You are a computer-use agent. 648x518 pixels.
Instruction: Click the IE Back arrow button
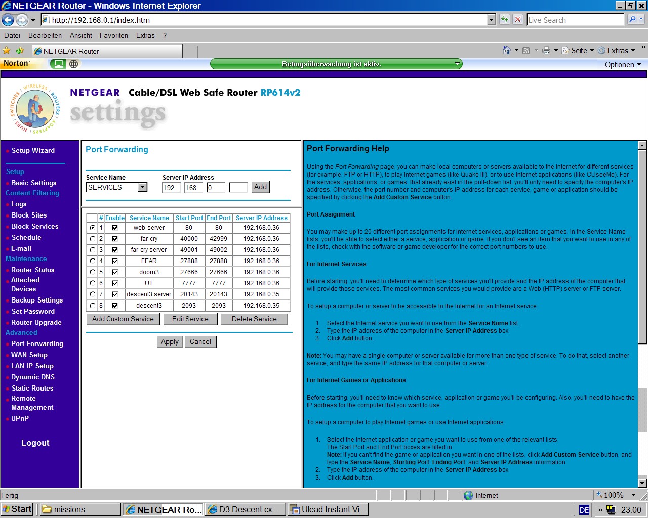point(8,20)
